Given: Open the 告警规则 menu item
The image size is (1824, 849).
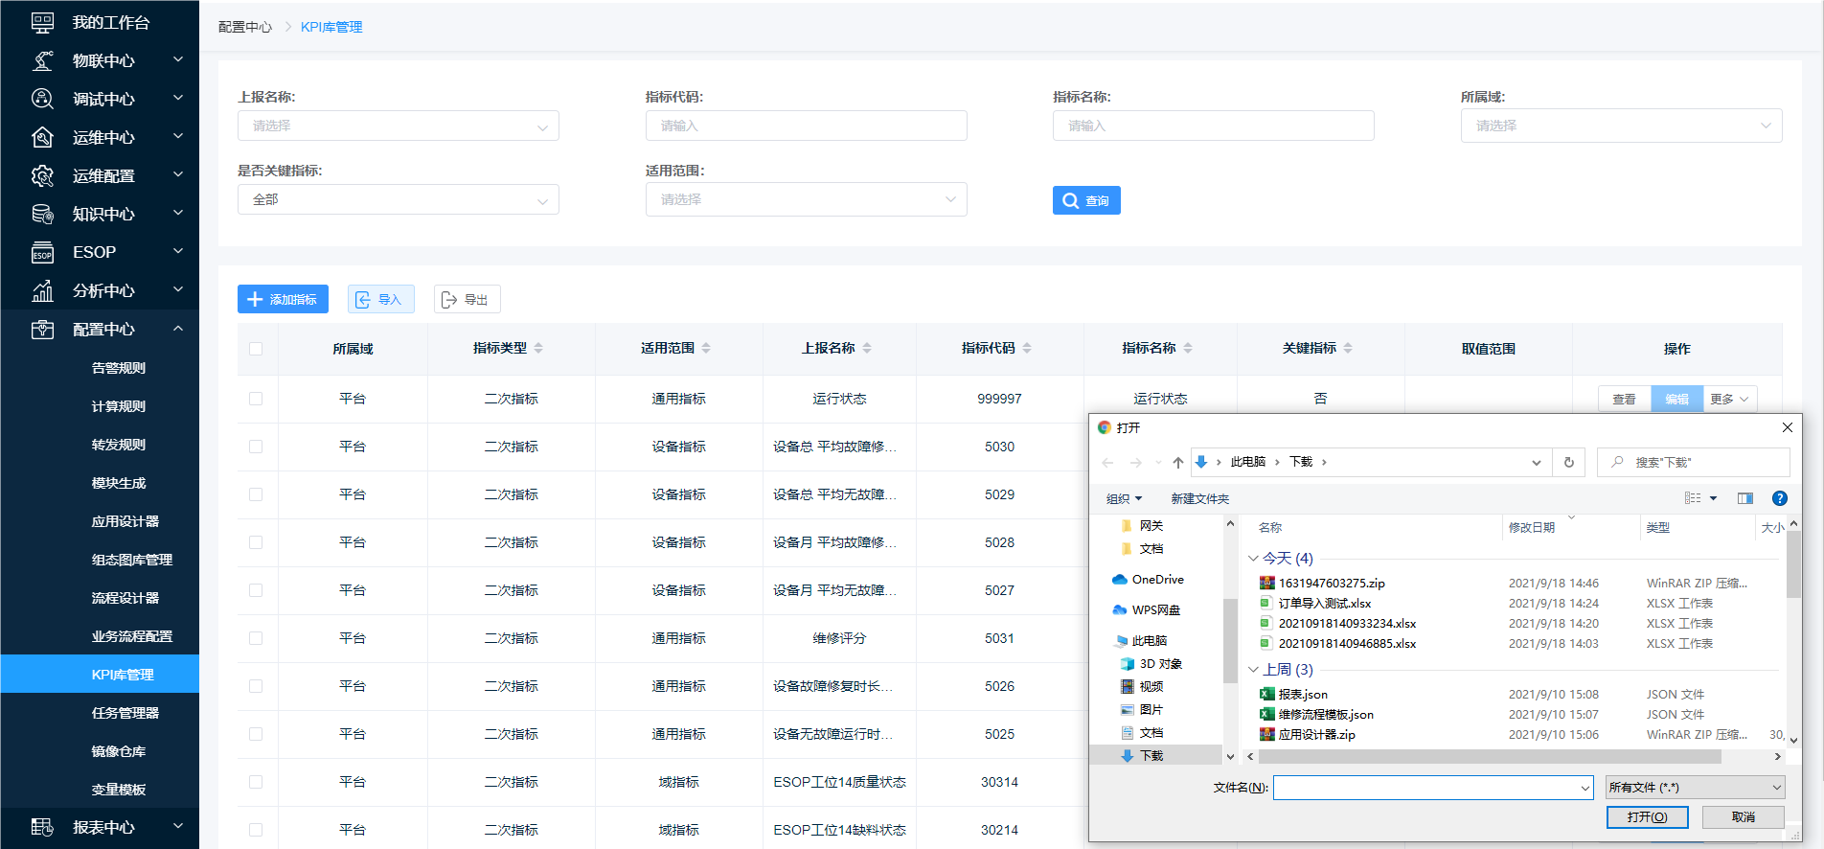Looking at the screenshot, I should point(118,368).
